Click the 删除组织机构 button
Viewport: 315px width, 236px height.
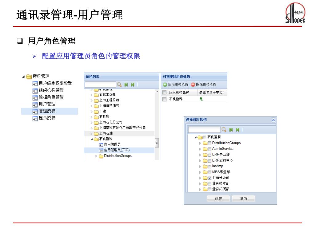(x=204, y=85)
